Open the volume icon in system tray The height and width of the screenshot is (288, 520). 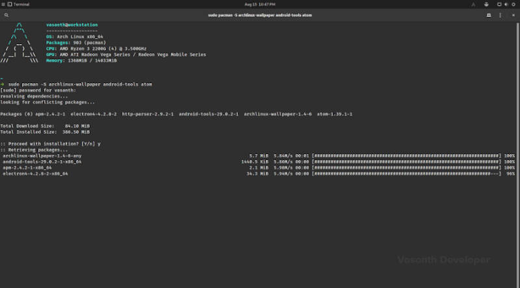506,5
